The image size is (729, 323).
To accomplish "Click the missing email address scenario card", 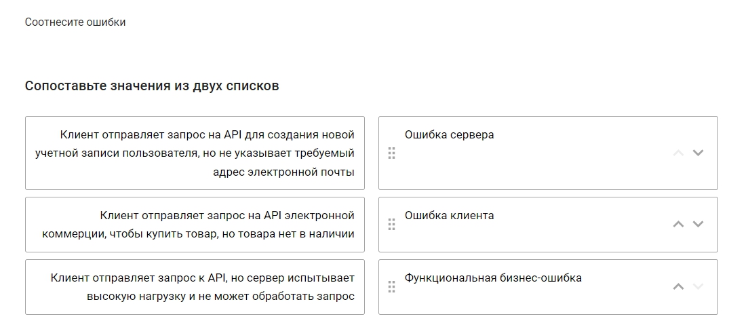I will pos(195,153).
